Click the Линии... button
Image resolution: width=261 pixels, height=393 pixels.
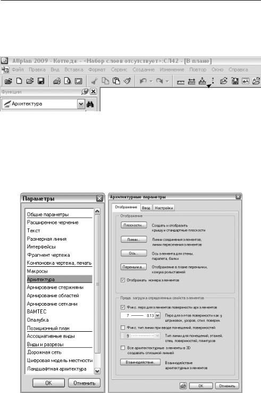(x=133, y=239)
